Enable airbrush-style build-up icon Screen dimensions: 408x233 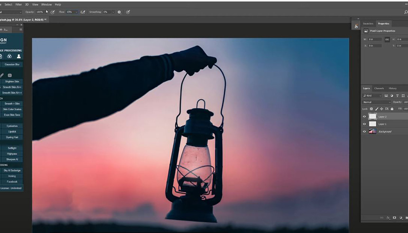[83, 12]
